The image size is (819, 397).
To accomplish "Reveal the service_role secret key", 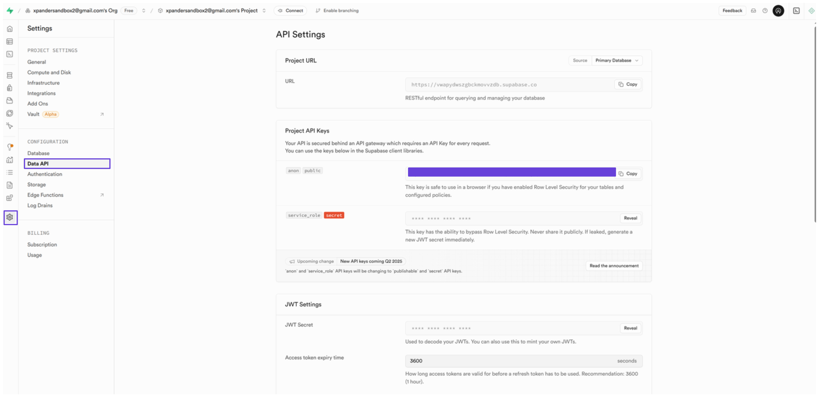I will (630, 218).
